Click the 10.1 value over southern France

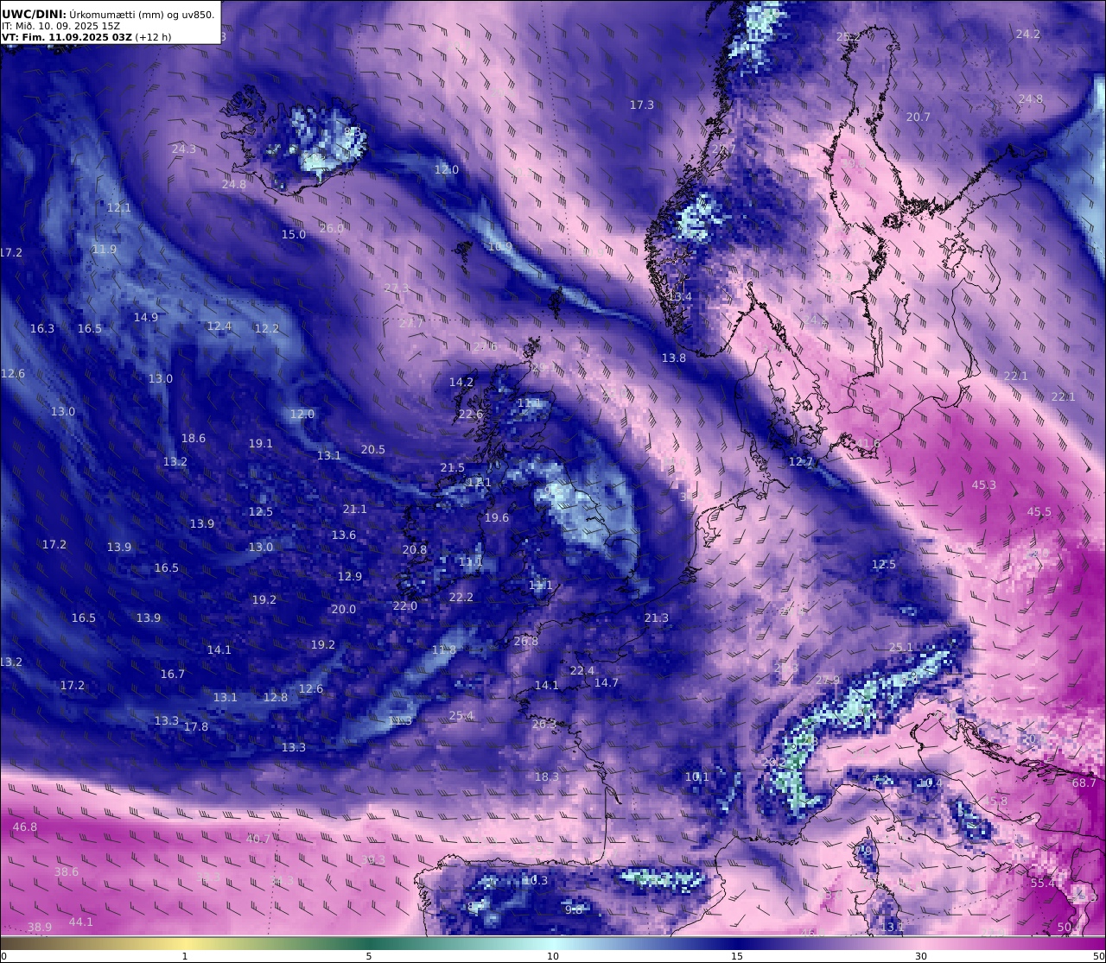[697, 777]
